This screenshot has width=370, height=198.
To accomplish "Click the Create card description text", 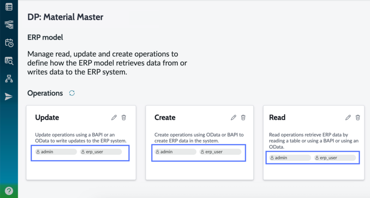I will point(199,138).
